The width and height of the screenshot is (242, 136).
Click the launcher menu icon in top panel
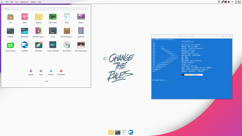coord(2,2)
